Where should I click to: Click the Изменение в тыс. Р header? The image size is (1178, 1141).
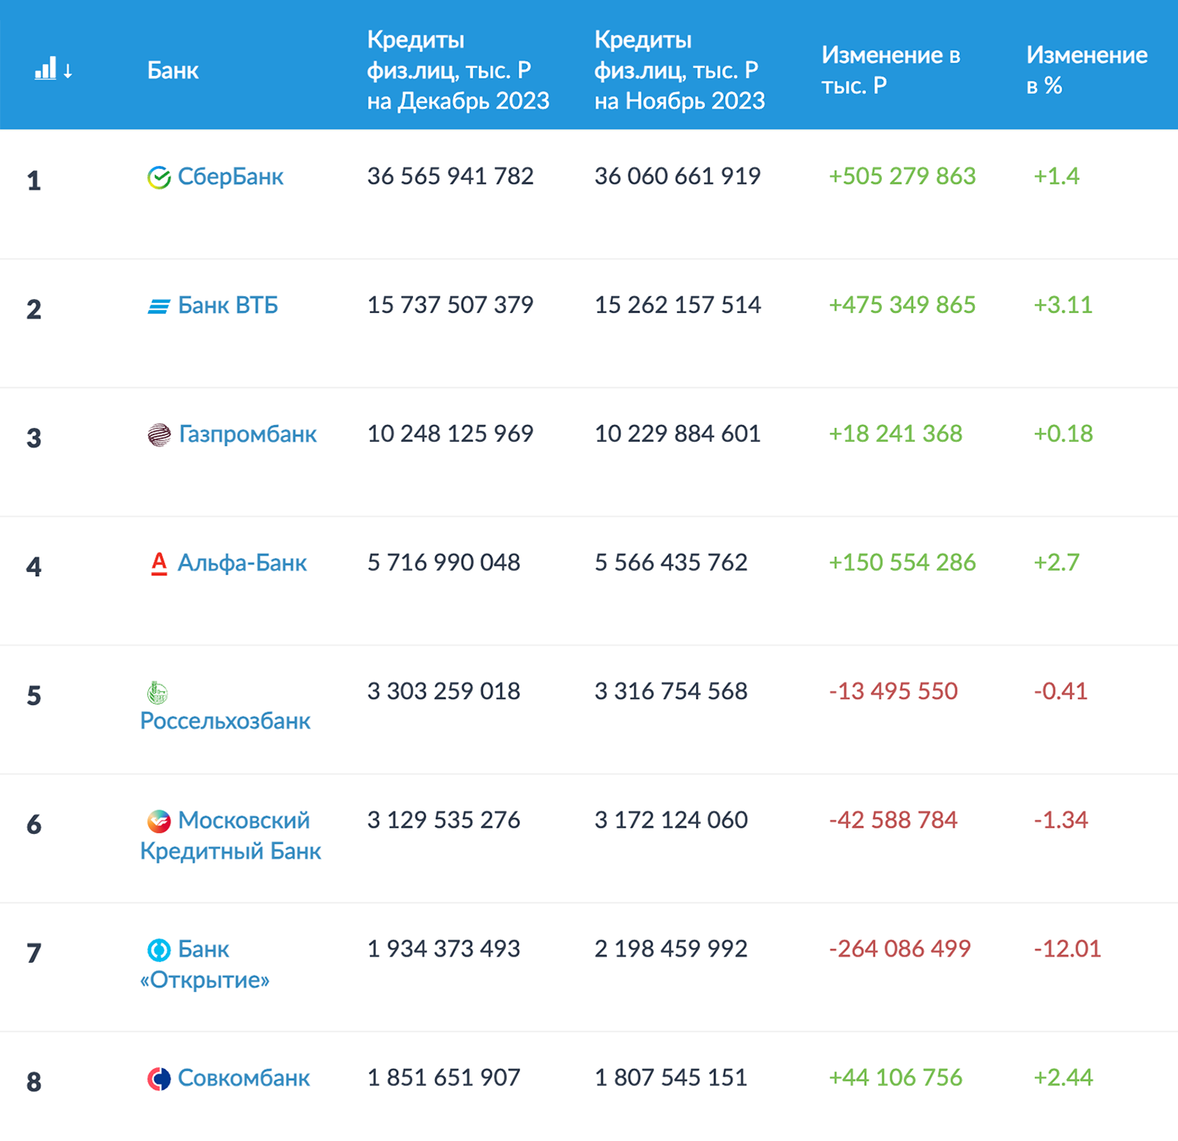tap(891, 71)
